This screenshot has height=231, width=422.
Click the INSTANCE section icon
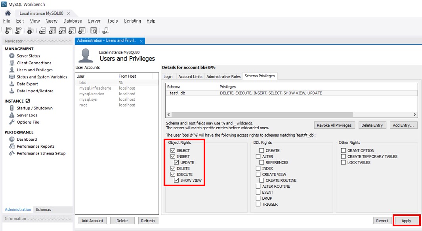28,101
